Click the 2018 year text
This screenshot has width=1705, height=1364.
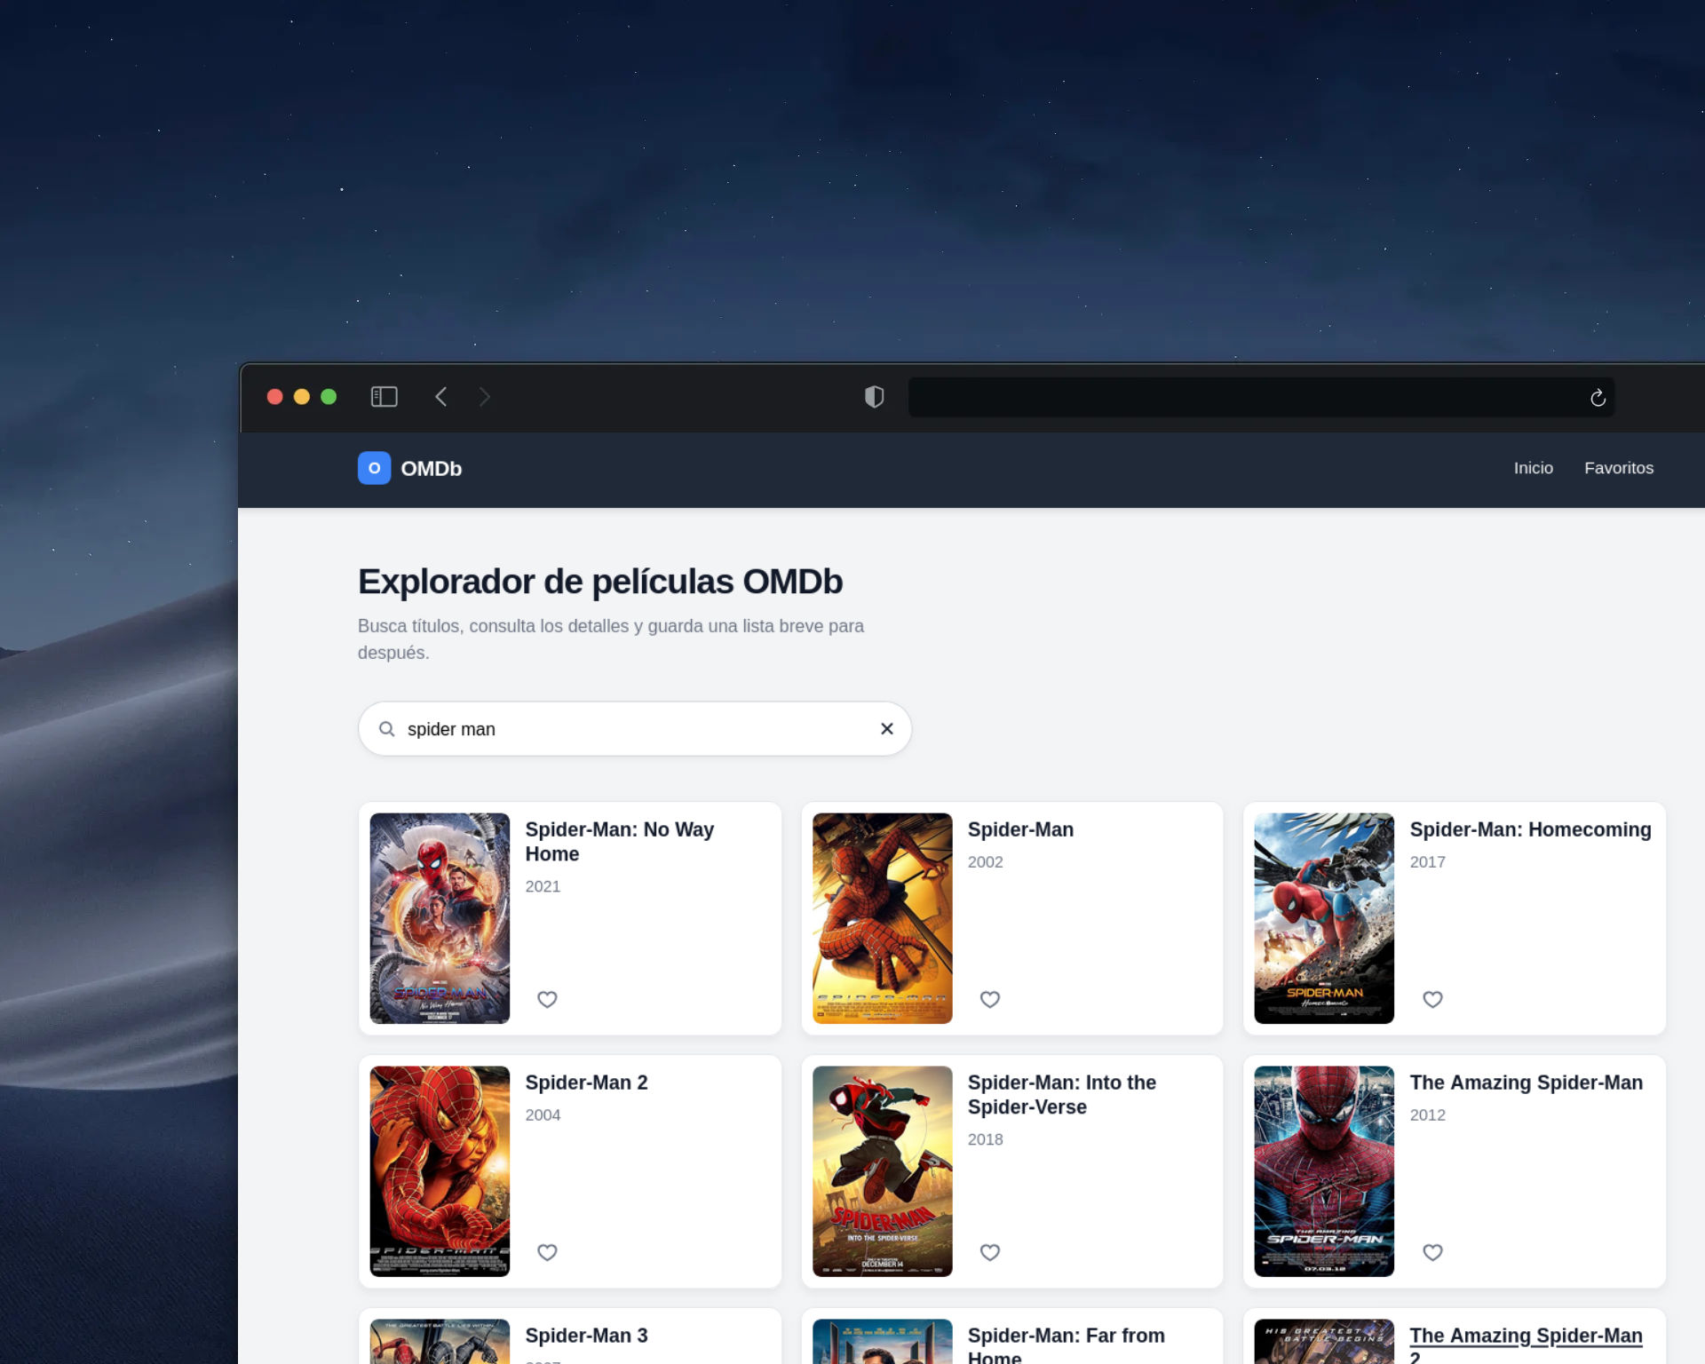click(x=985, y=1139)
